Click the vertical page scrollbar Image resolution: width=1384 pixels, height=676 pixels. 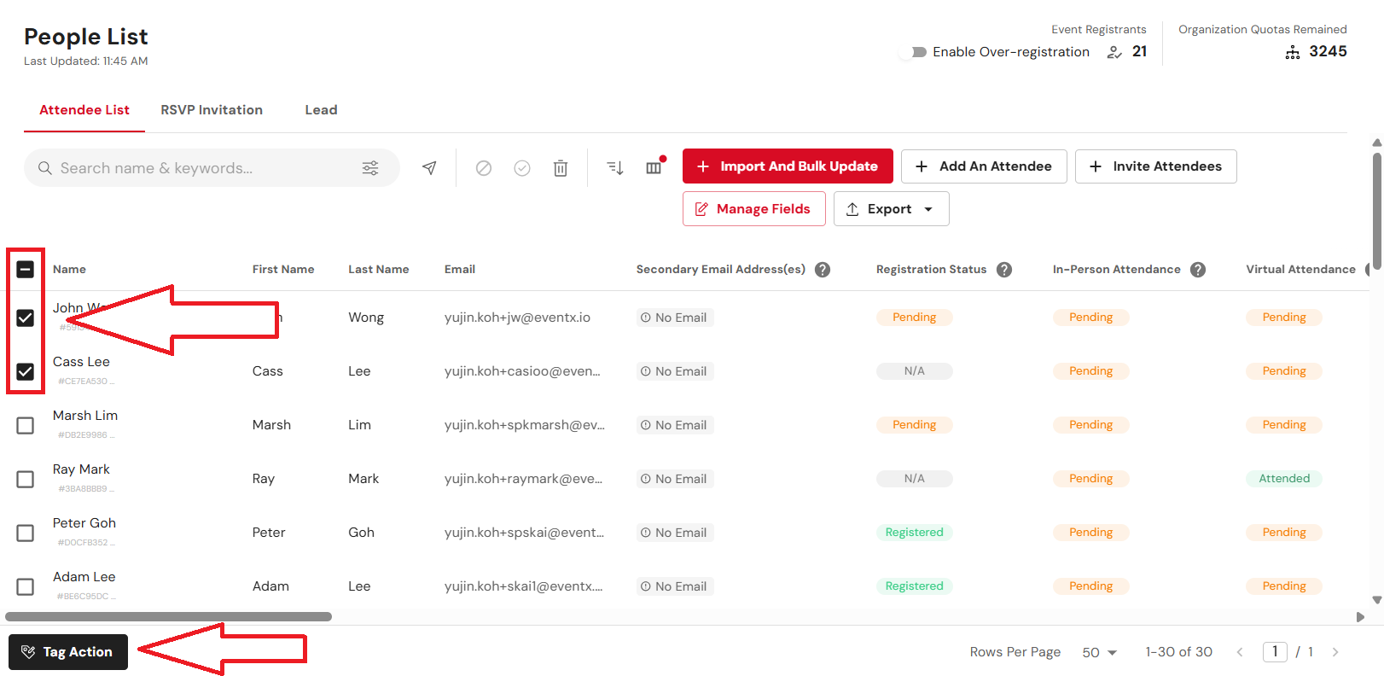click(x=1377, y=212)
